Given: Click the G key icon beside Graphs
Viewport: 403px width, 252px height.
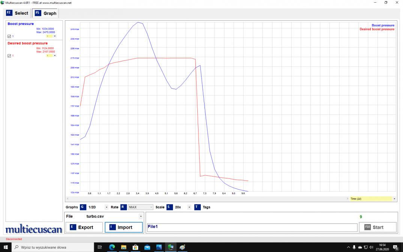Looking at the screenshot, I should [83, 207].
